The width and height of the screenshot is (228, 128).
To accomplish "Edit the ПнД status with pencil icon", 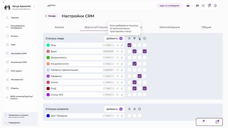I will (x=122, y=89).
